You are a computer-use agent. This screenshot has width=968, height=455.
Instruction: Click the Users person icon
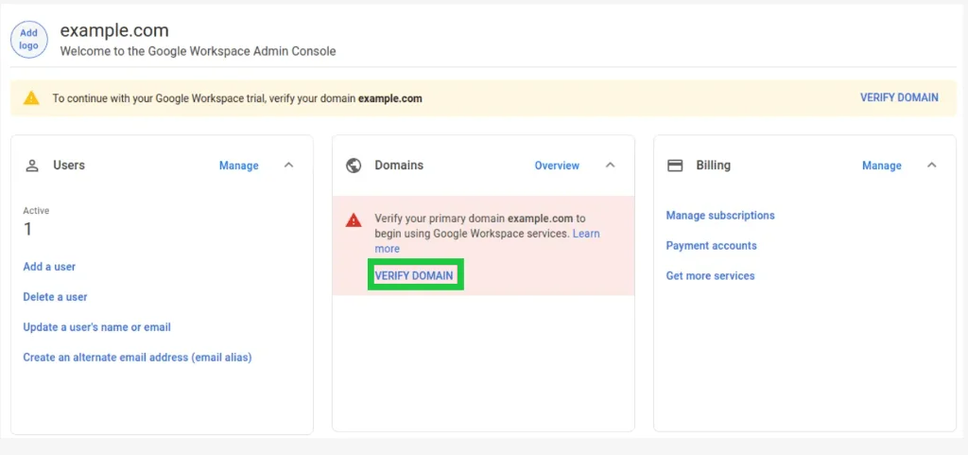32,166
